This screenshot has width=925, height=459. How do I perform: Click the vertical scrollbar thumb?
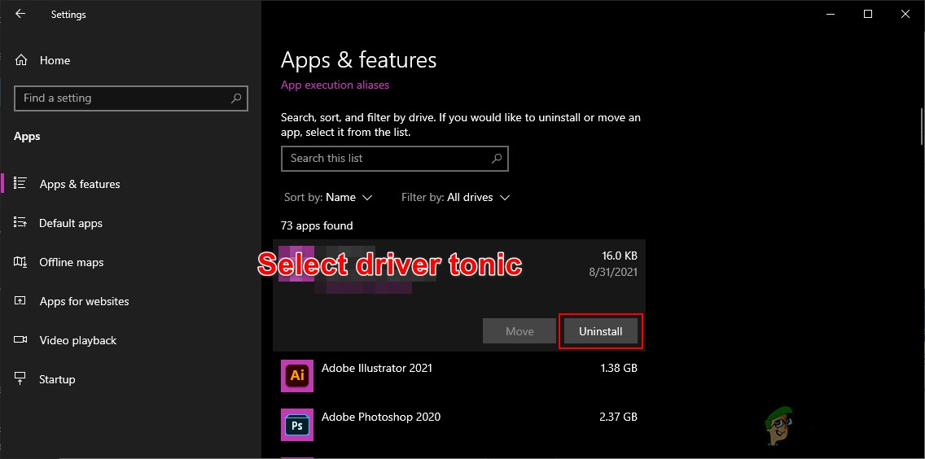922,126
